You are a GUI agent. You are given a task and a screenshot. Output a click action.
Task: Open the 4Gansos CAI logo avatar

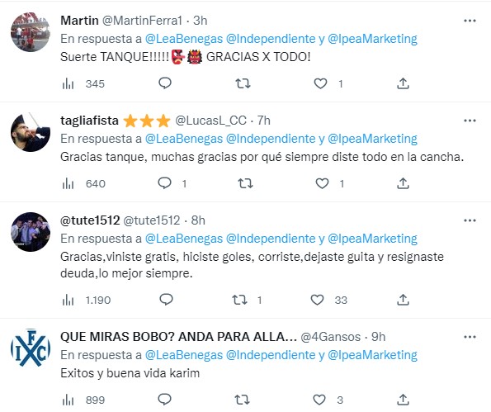[x=31, y=348]
